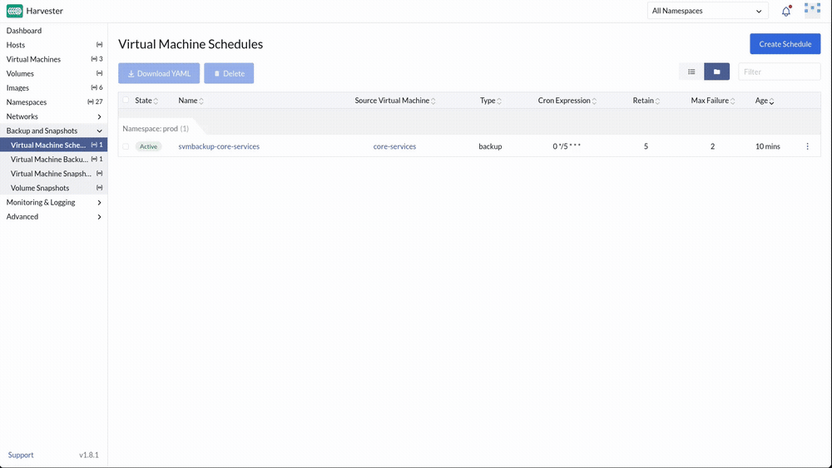Open Volume Snapshots sidebar item
This screenshot has width=832, height=468.
click(53, 188)
